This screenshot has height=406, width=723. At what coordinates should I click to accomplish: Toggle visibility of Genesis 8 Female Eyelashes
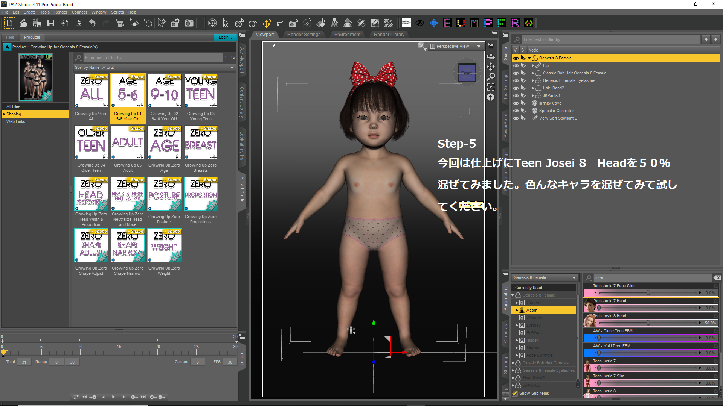(x=516, y=80)
